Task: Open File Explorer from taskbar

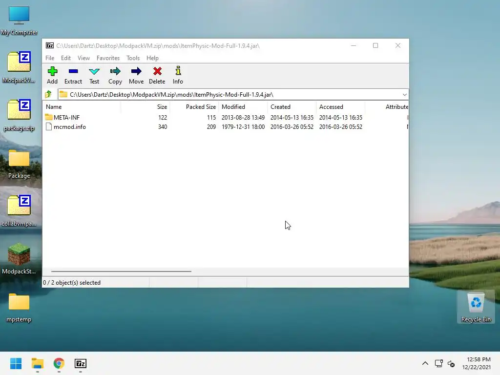Action: [x=38, y=363]
